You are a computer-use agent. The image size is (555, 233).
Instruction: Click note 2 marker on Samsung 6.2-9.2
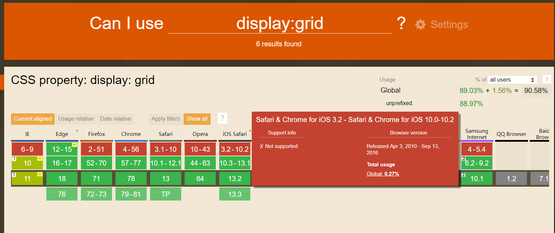[464, 159]
